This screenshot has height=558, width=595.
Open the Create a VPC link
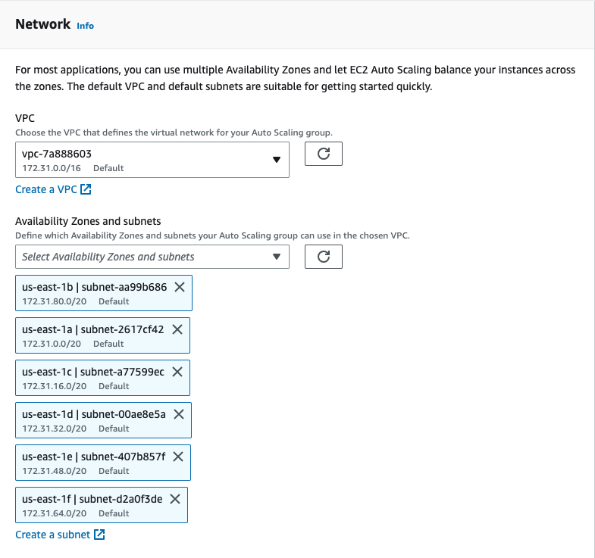point(46,189)
